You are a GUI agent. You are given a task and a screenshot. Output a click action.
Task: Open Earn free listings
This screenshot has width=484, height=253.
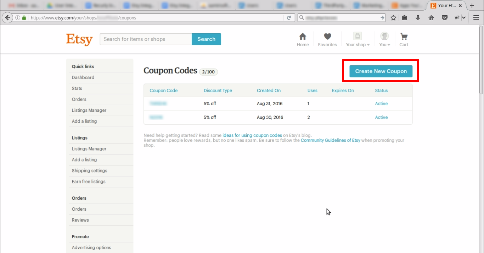pos(89,182)
